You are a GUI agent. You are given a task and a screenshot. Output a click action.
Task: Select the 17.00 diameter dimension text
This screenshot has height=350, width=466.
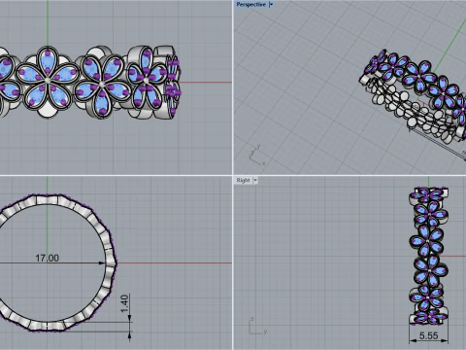click(x=48, y=259)
